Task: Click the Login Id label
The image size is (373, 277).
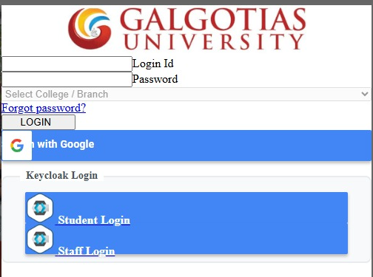Action: tap(152, 64)
